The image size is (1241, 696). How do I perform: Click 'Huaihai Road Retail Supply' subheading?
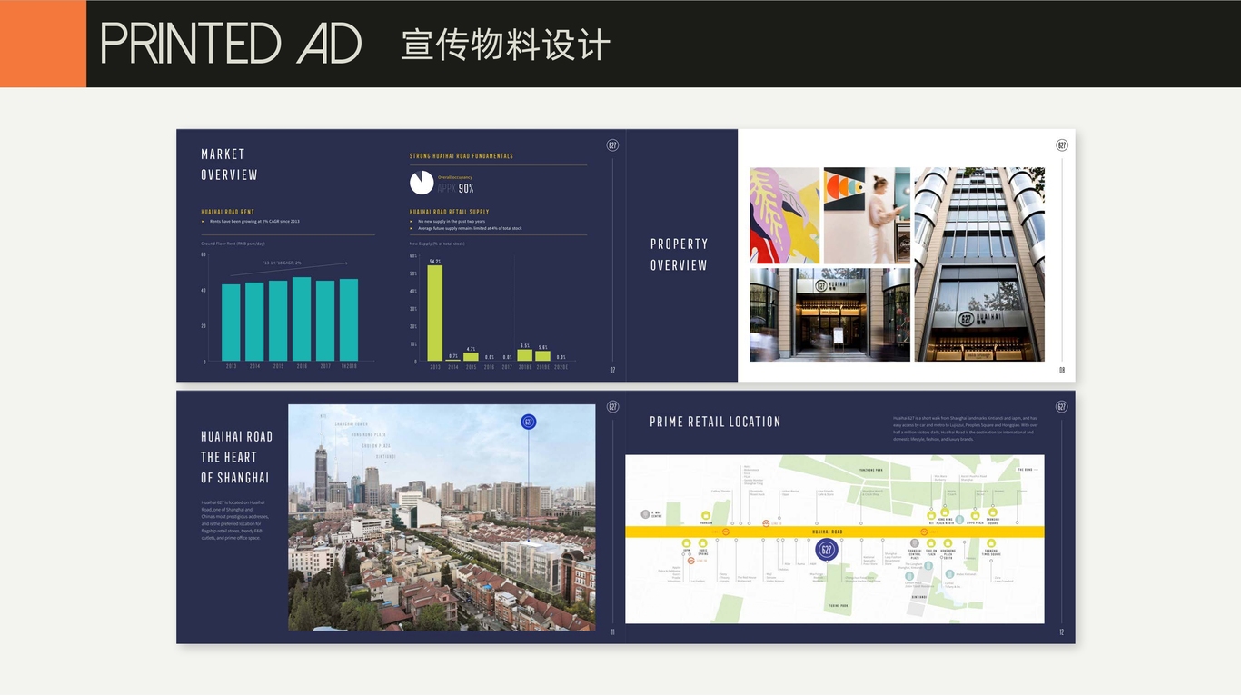pos(449,212)
